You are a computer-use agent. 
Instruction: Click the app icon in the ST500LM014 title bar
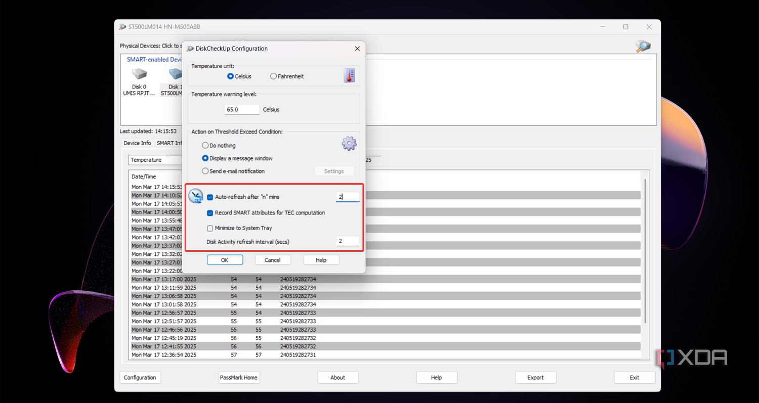[122, 27]
